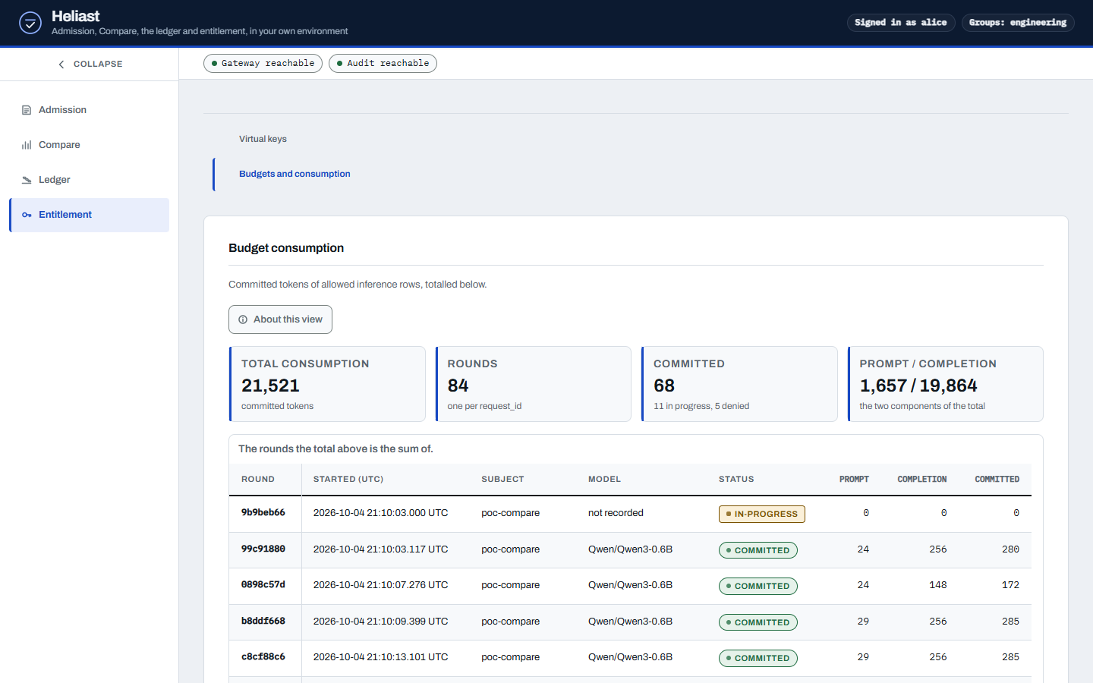Screen dimensions: 1093x683
Task: Click round ID c8cf88c6
Action: [x=263, y=657]
